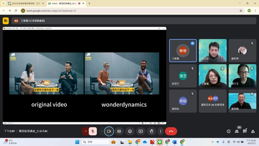Click the present screen button
This screenshot has width=259, height=146.
click(x=141, y=131)
